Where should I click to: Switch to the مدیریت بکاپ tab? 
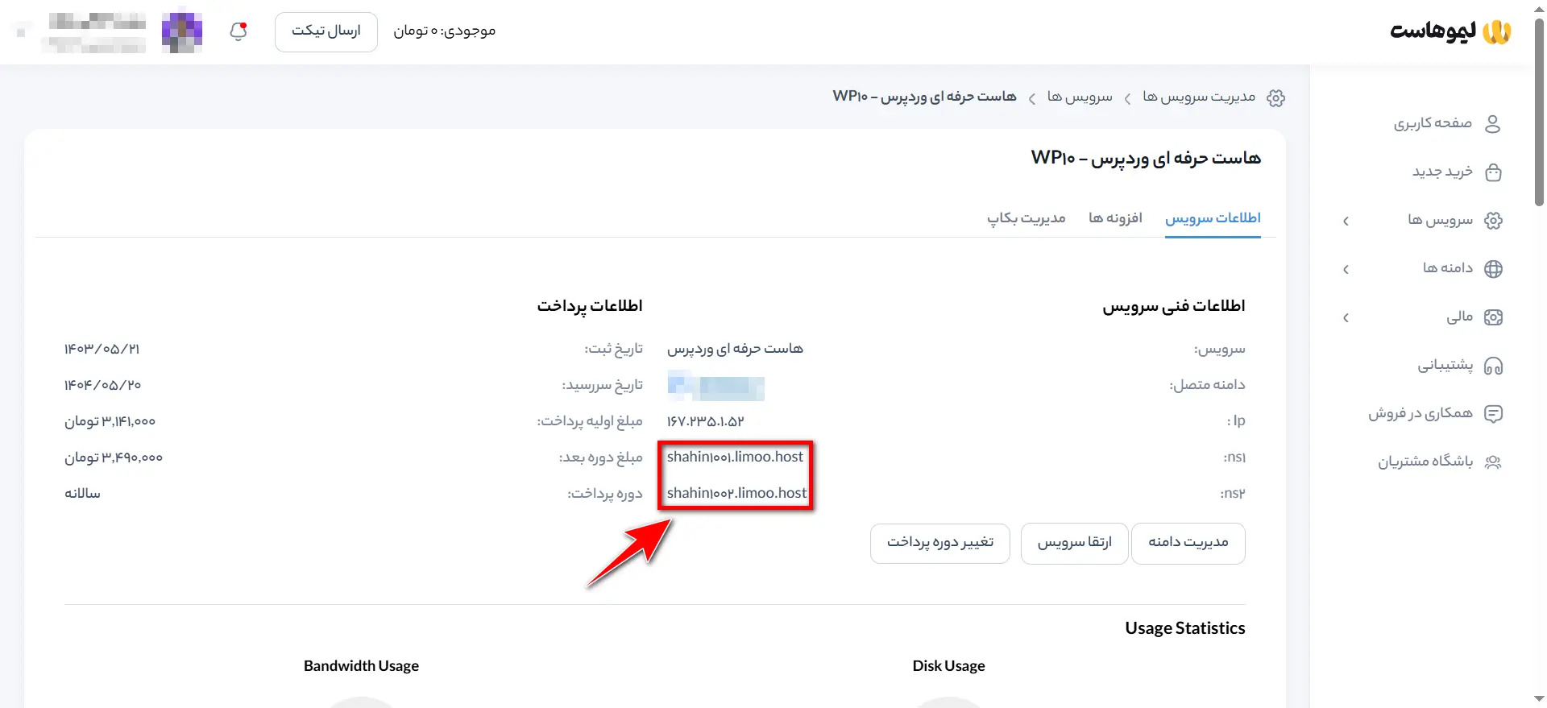[1026, 218]
